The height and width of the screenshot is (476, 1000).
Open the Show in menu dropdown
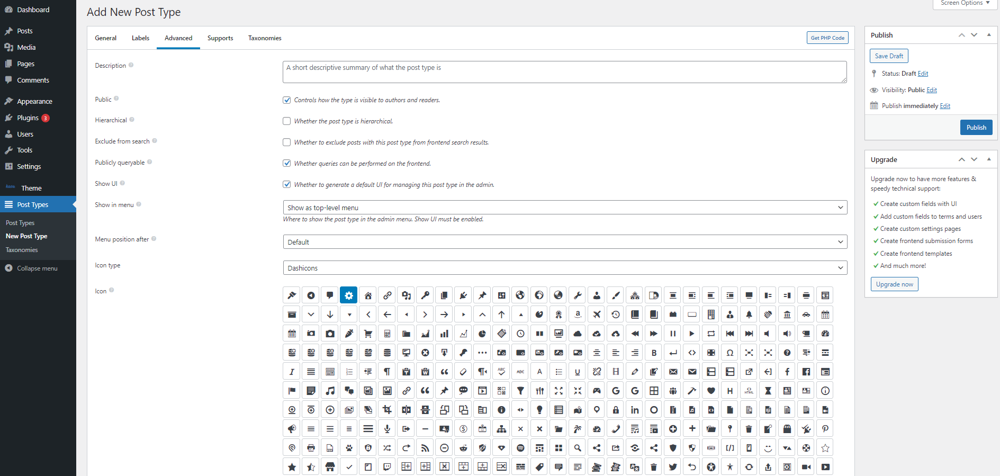tap(565, 208)
